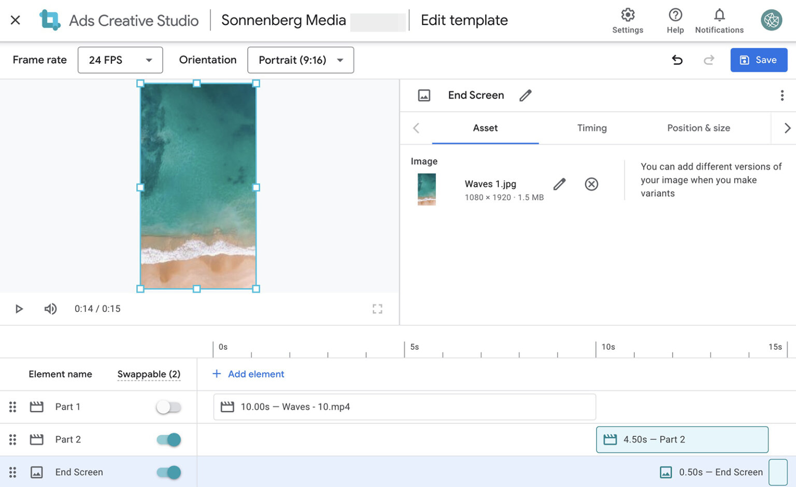
Task: Select the Part 1 element name
Action: pos(68,407)
